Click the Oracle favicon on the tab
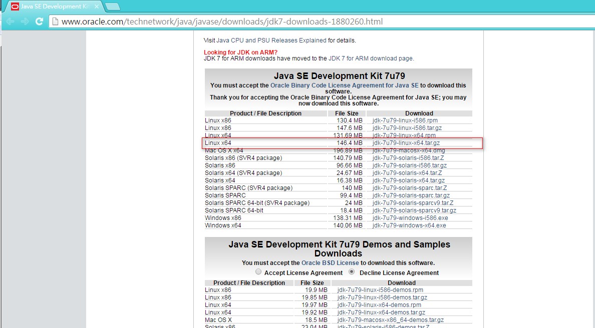Image resolution: width=595 pixels, height=328 pixels. point(15,6)
